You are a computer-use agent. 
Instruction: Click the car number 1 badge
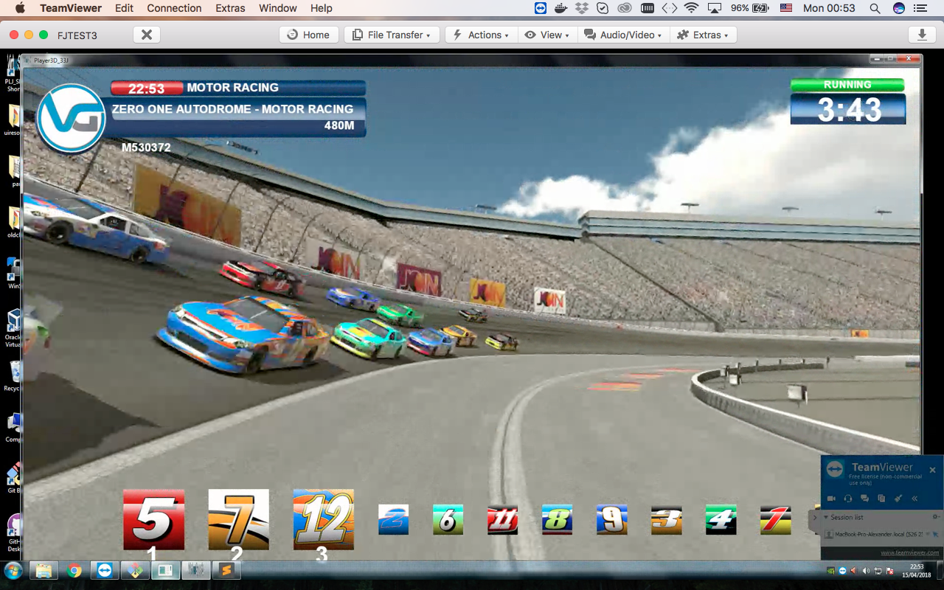coord(775,519)
